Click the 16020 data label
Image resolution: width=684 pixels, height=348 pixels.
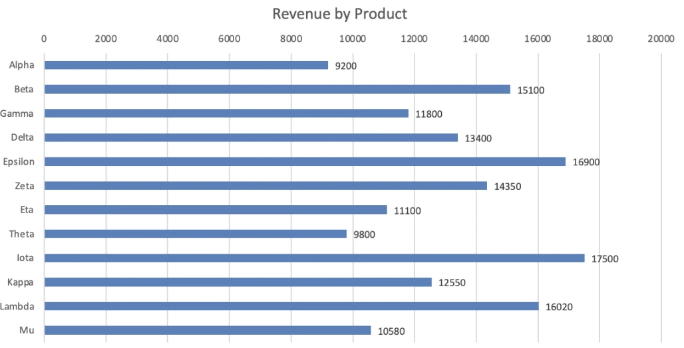(x=559, y=307)
